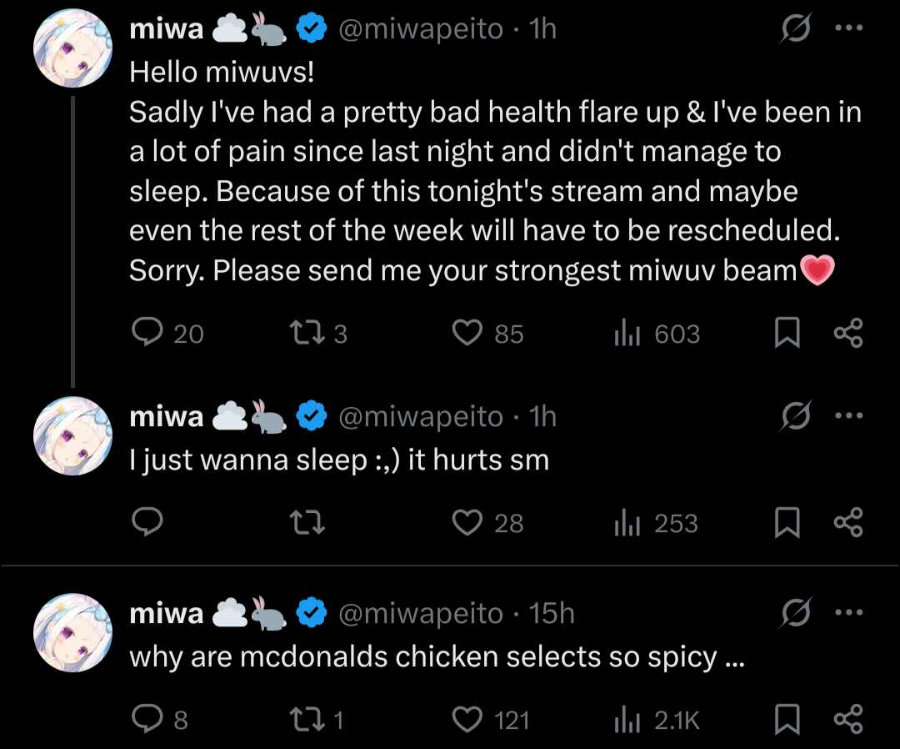Like the health flare up tweet
The width and height of the screenshot is (900, 749).
click(467, 334)
